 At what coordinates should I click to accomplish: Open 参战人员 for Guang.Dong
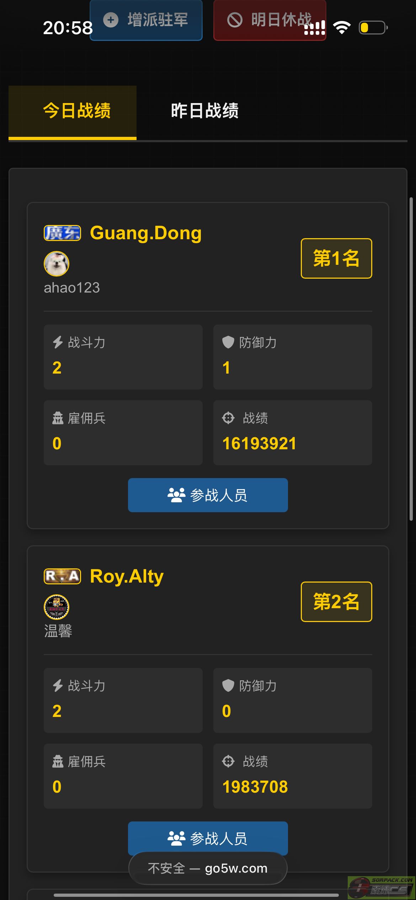(x=208, y=495)
